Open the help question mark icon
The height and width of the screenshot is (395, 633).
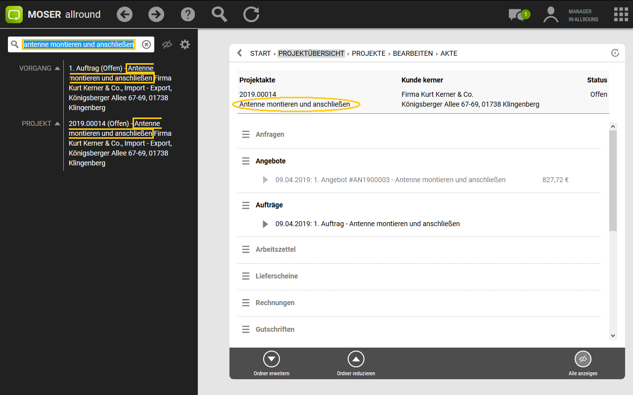(188, 14)
